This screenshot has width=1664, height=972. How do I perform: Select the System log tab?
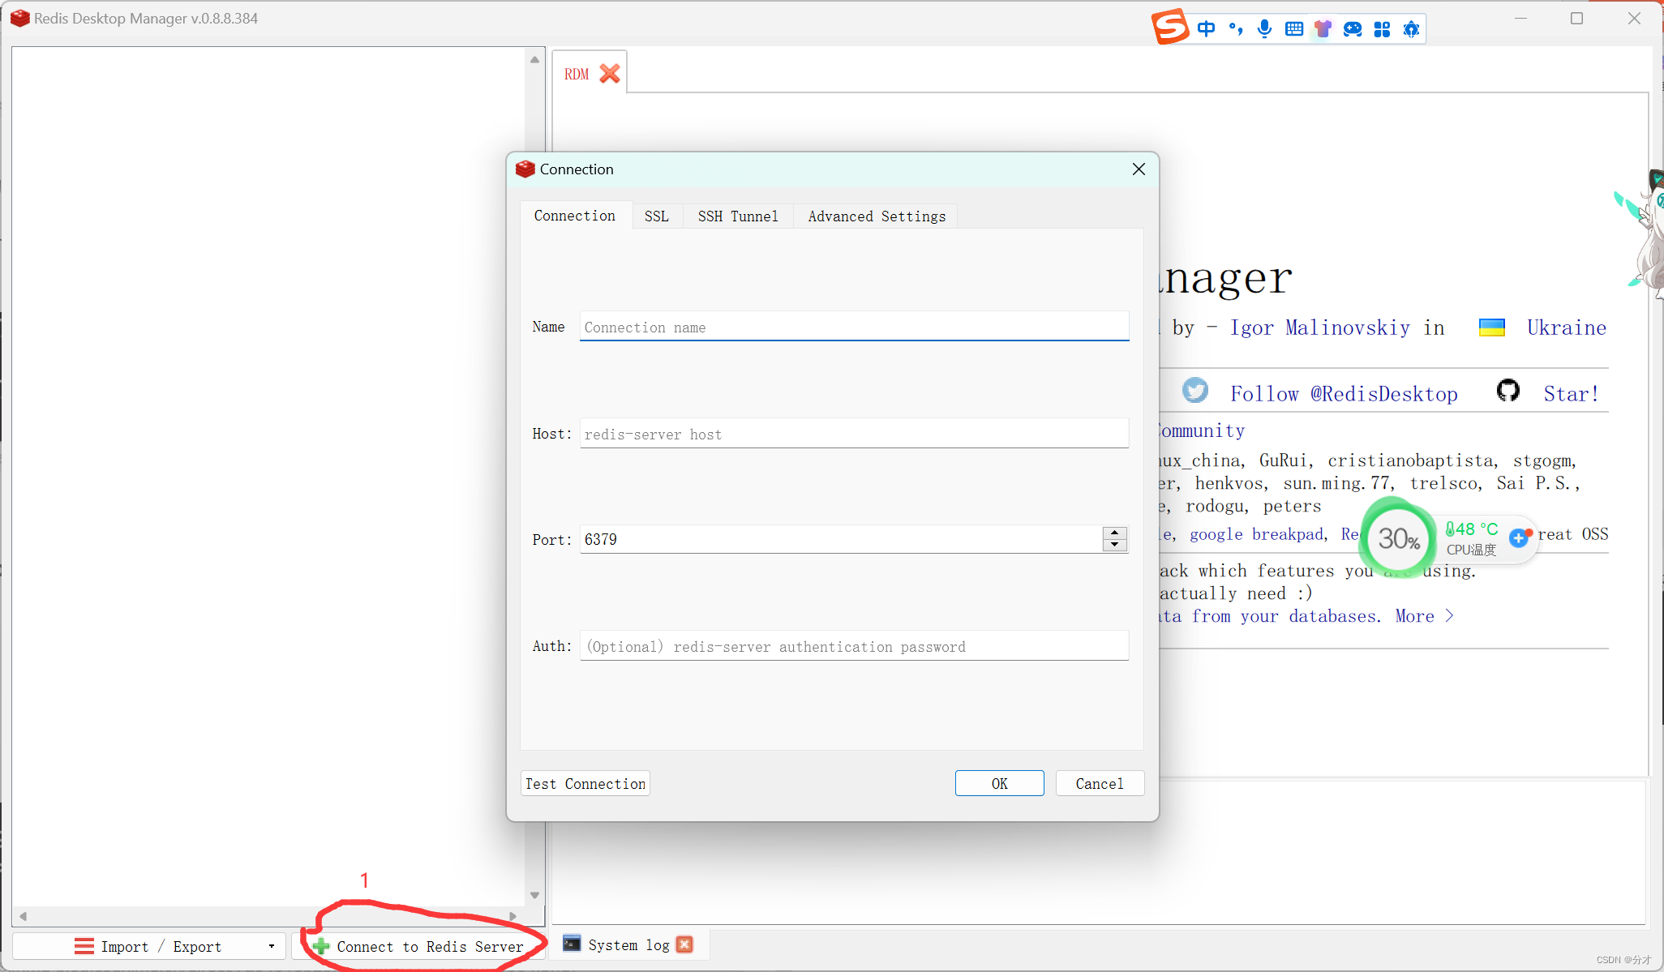pyautogui.click(x=628, y=944)
